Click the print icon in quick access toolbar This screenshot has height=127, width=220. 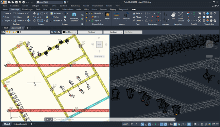point(23,2)
